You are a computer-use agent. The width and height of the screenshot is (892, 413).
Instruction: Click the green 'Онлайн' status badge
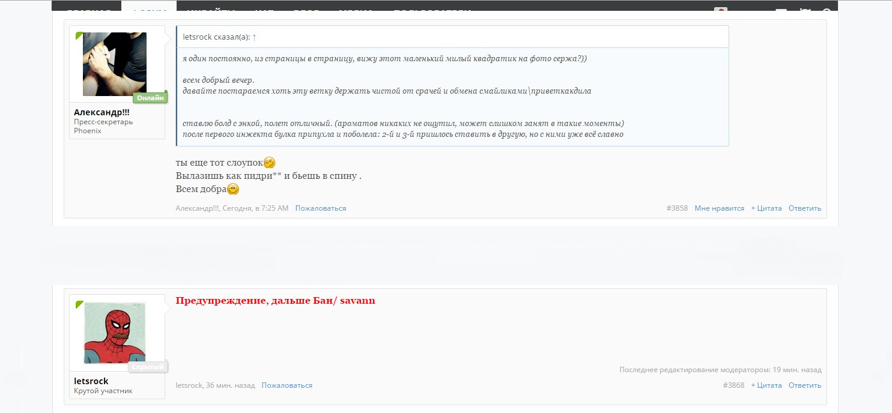pyautogui.click(x=150, y=98)
